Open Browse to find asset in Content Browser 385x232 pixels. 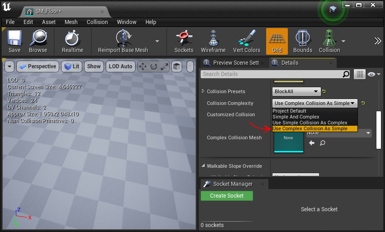coord(38,38)
